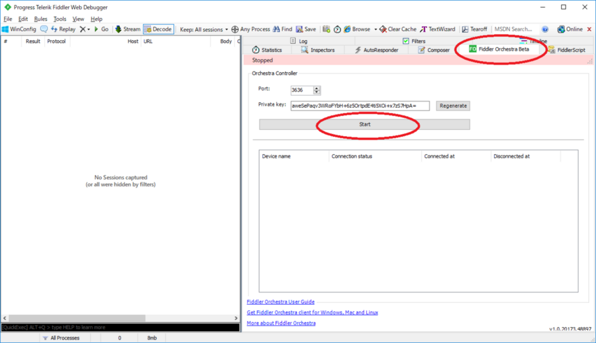596x343 pixels.
Task: Click the Port number field
Action: pos(302,90)
